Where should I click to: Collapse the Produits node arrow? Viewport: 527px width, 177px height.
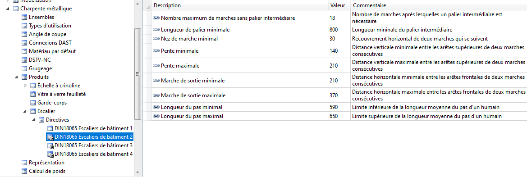tap(17, 77)
